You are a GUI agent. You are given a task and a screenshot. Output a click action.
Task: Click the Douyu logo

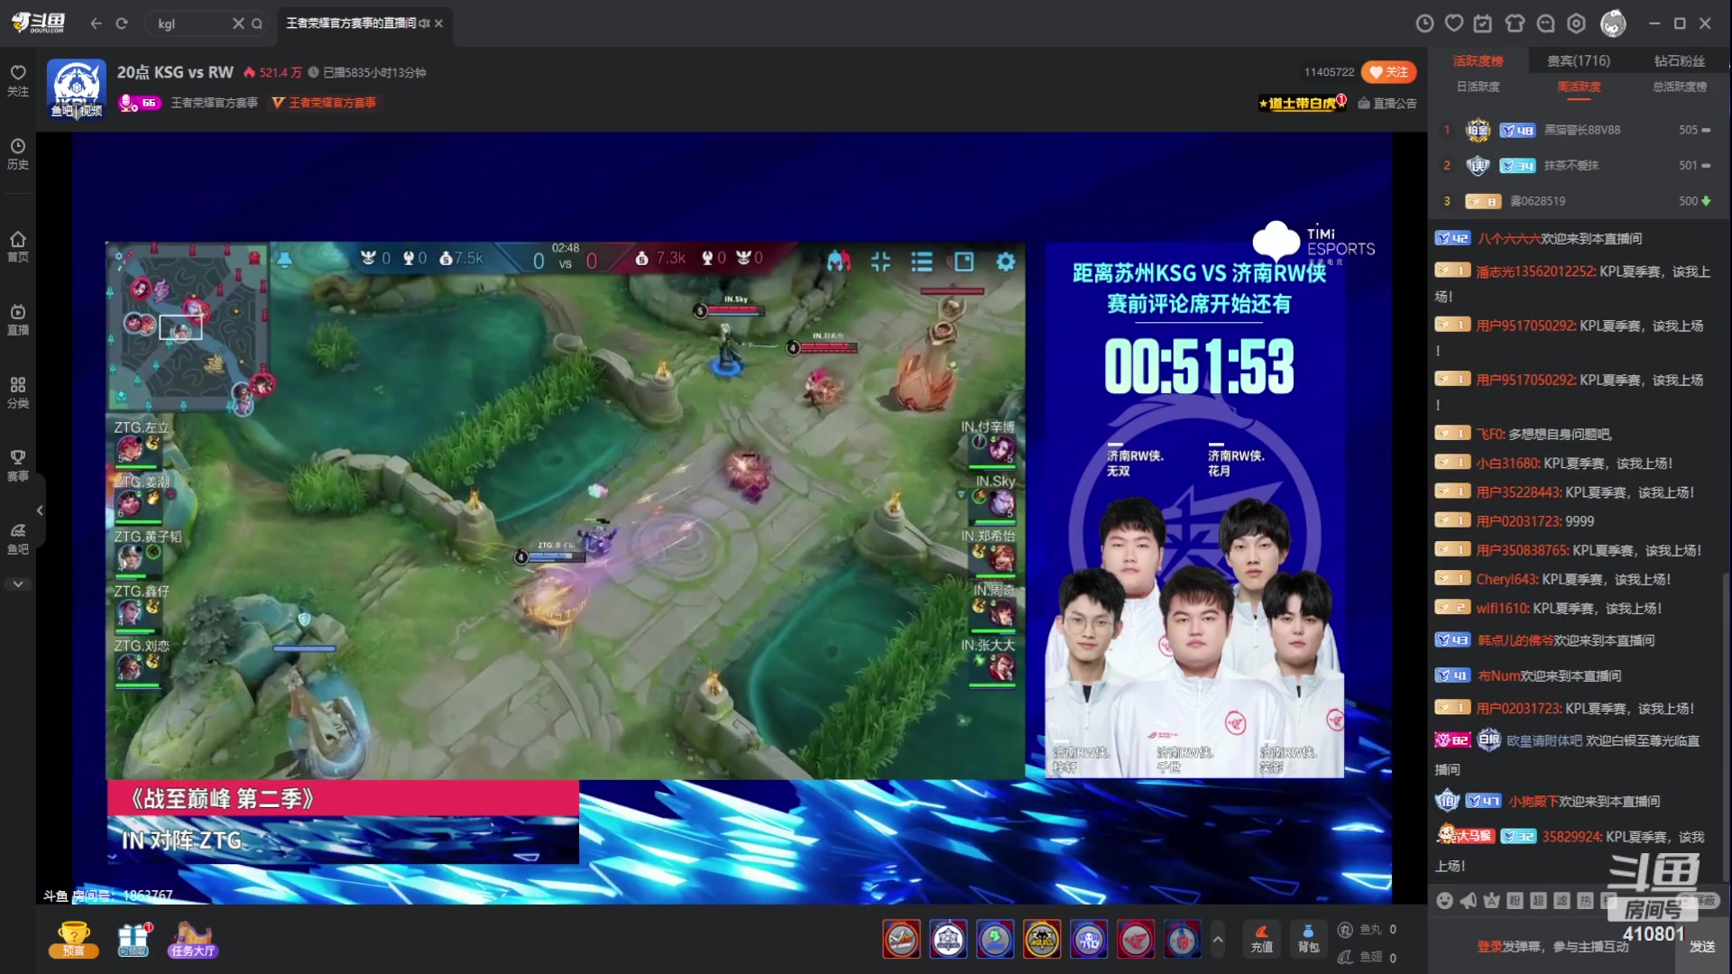(x=39, y=23)
